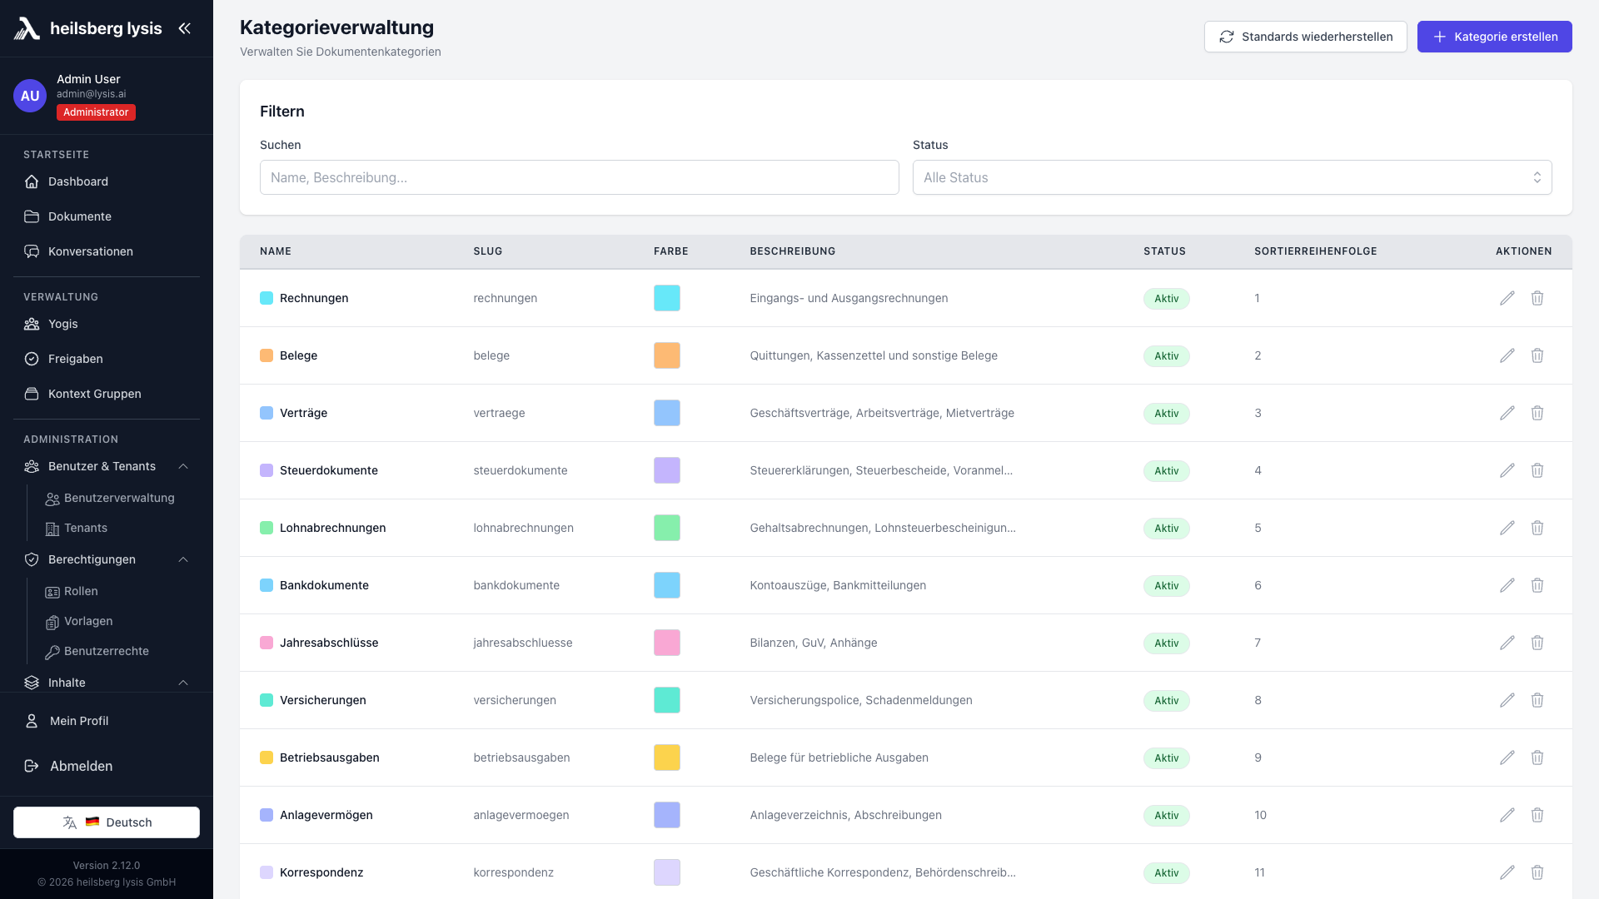
Task: Collapse the sidebar with double-chevron icon
Action: (184, 28)
